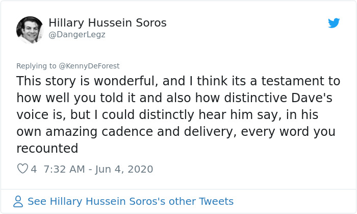Click the Twitter bird logo icon

[x=334, y=23]
